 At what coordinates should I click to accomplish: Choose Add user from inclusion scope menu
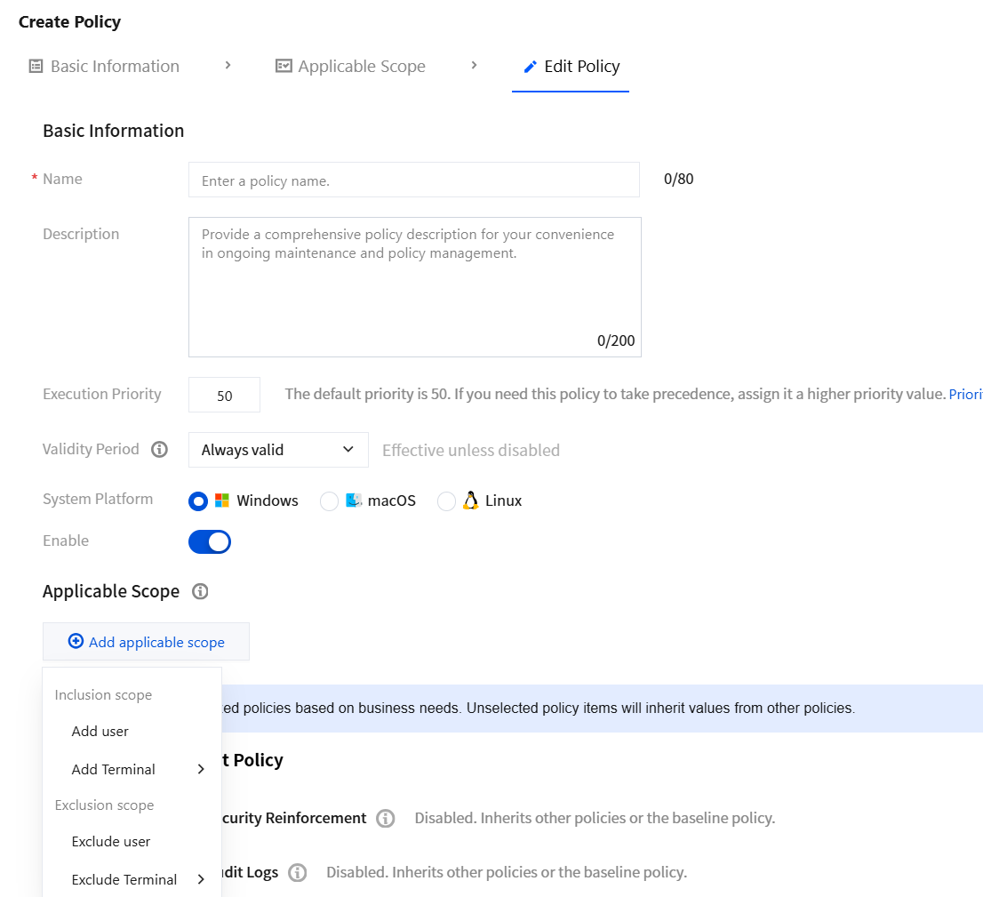coord(100,732)
